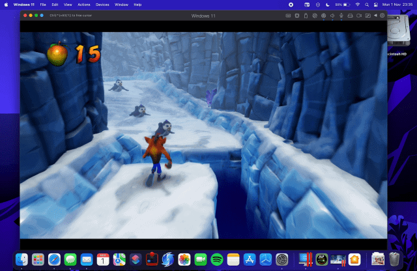Open Launchpad from the Dock
This screenshot has height=271, width=417.
click(38, 259)
